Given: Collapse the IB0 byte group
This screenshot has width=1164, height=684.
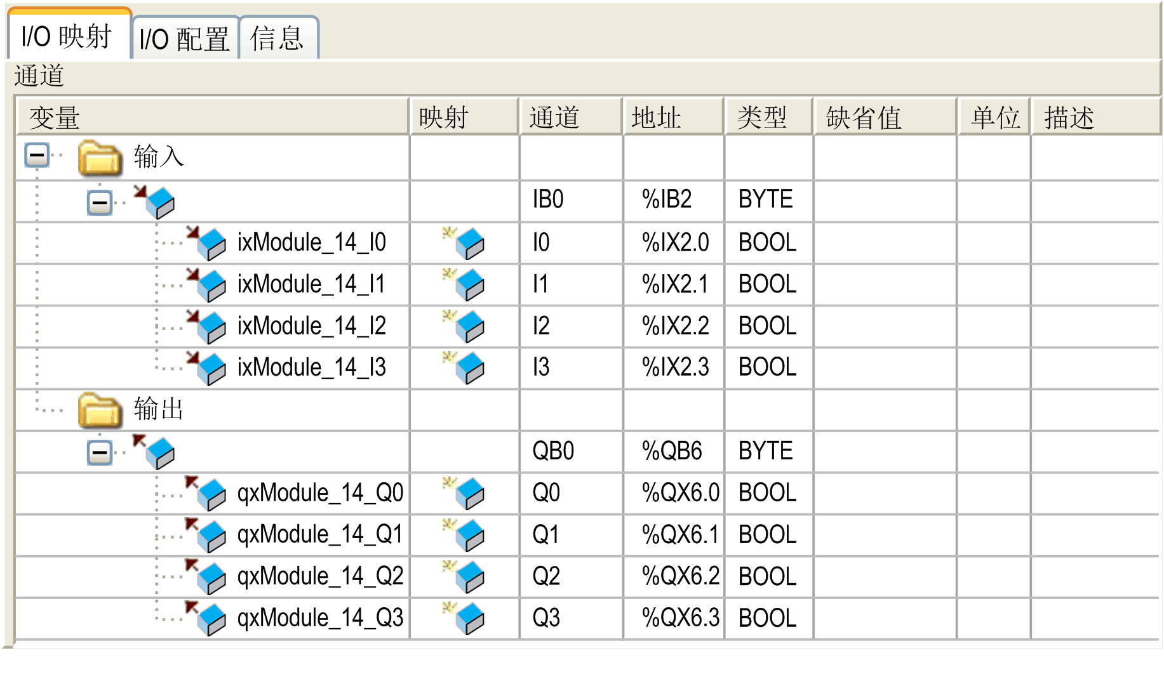Looking at the screenshot, I should point(99,203).
